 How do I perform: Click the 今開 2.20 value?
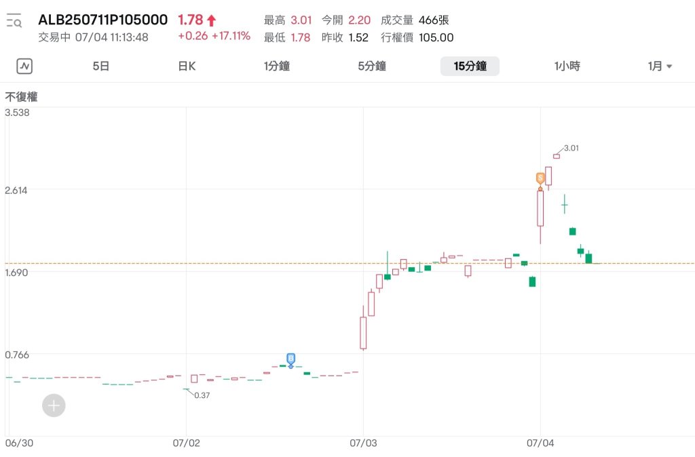(x=346, y=20)
